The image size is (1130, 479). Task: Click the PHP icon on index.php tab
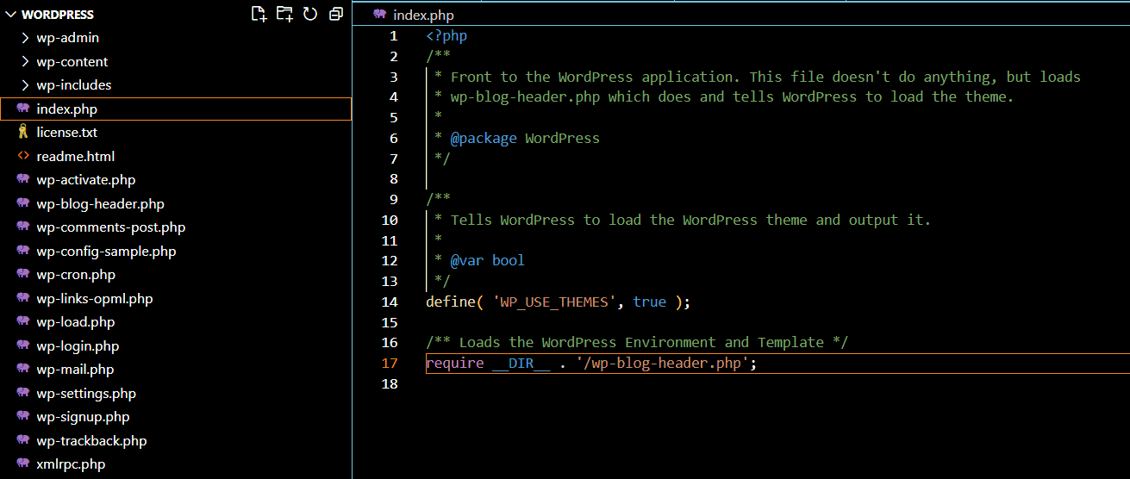[x=379, y=15]
